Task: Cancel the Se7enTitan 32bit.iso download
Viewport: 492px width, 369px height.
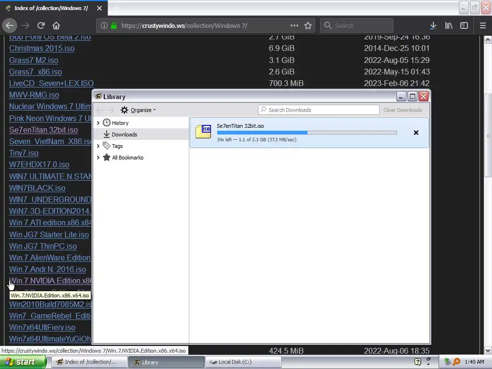Action: (416, 133)
